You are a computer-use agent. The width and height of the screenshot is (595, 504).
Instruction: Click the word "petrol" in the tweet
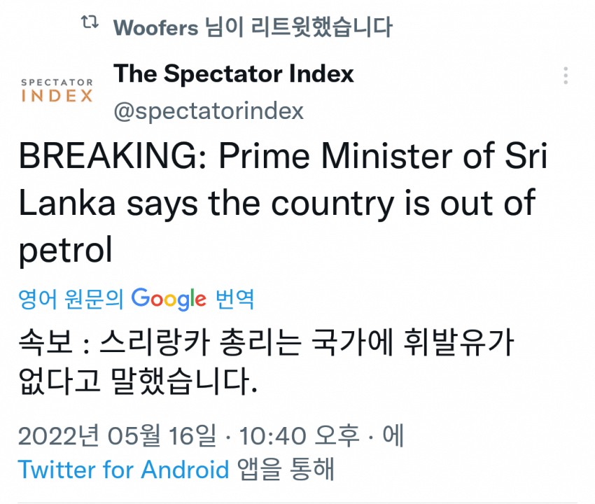65,250
